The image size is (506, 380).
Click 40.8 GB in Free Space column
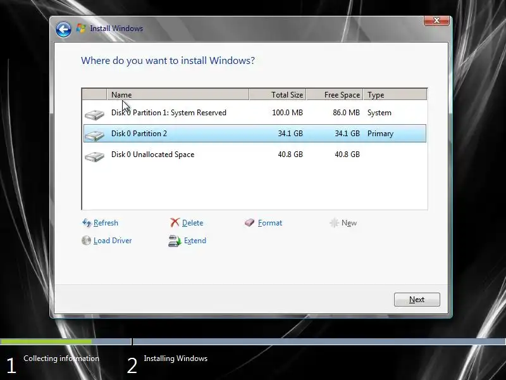[347, 155]
